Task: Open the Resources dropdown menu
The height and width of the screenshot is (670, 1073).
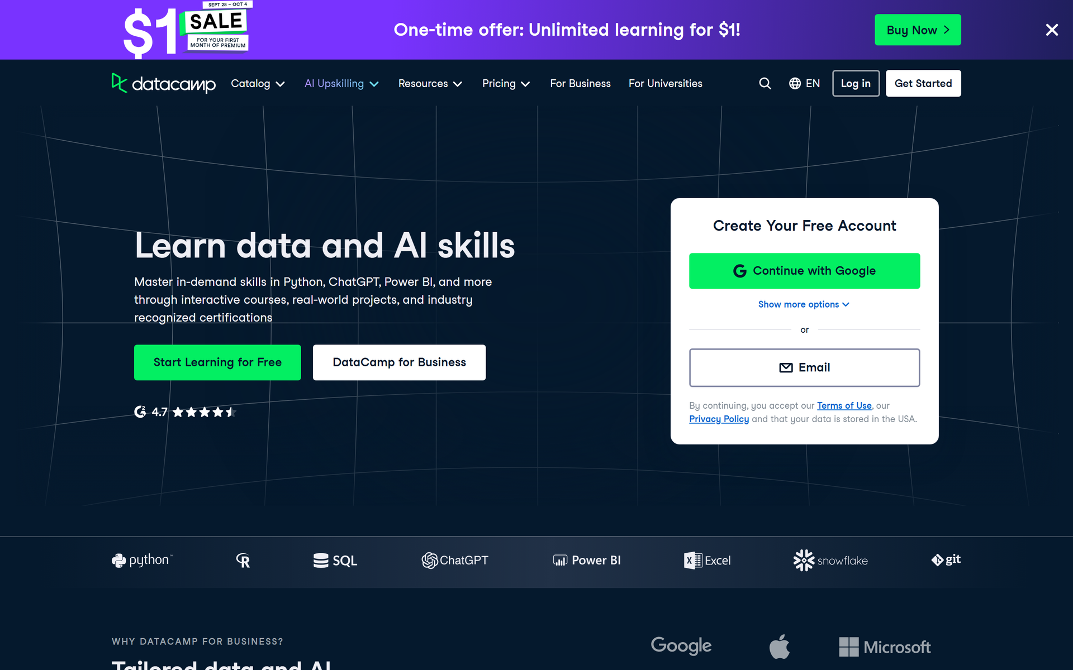Action: point(430,83)
